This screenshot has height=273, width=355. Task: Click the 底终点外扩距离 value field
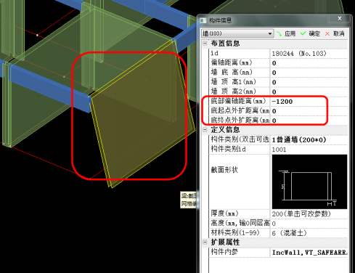(309, 121)
